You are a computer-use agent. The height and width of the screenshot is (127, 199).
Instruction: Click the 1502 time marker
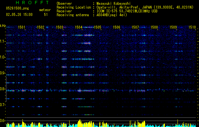40,27
